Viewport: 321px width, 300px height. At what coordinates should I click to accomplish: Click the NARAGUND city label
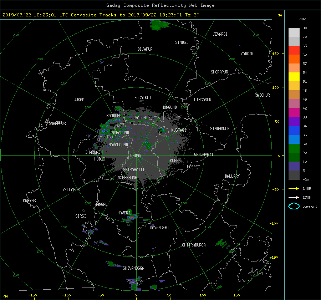tap(121, 133)
